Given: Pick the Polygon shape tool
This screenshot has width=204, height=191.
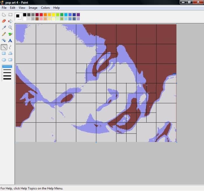Looking at the screenshot, I should [x=10, y=53].
